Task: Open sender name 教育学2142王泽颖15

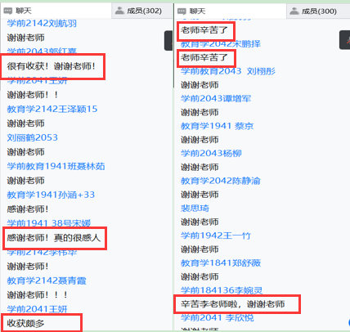Action: point(52,109)
